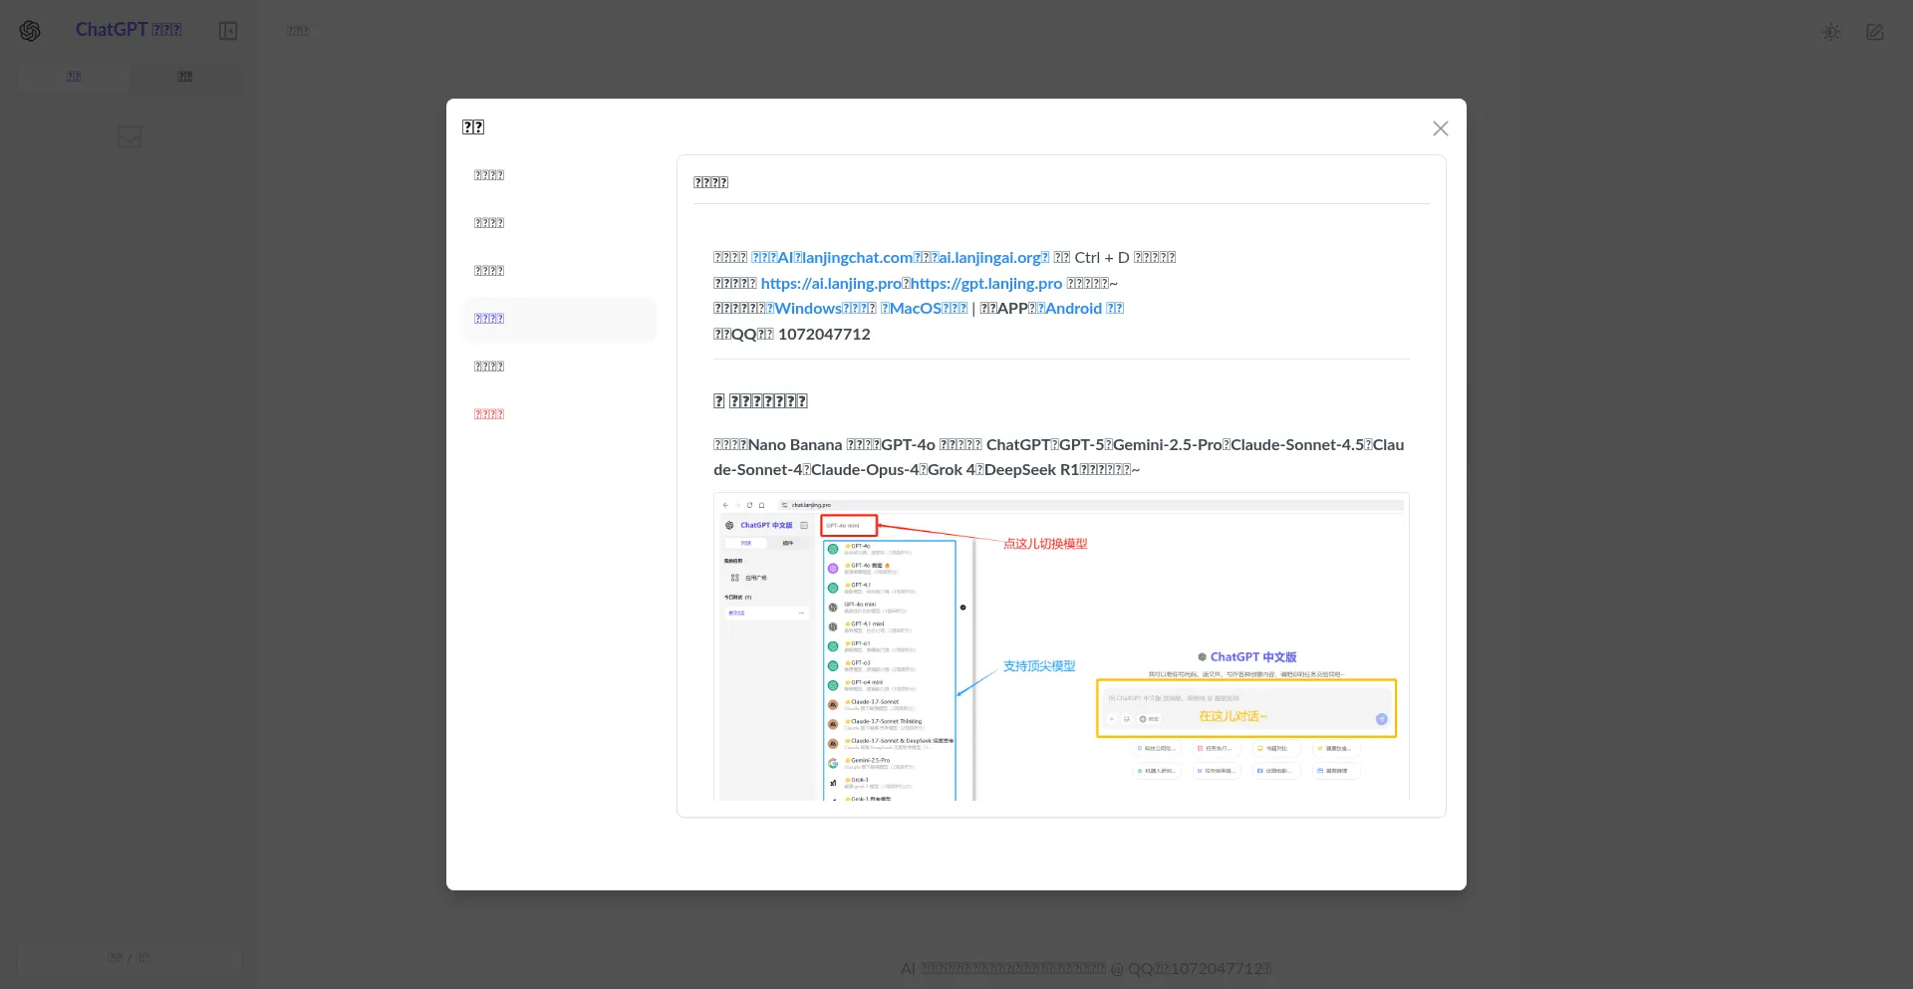Click the empty inbox icon in sidebar
Screen dimensions: 1913x989
pos(130,136)
